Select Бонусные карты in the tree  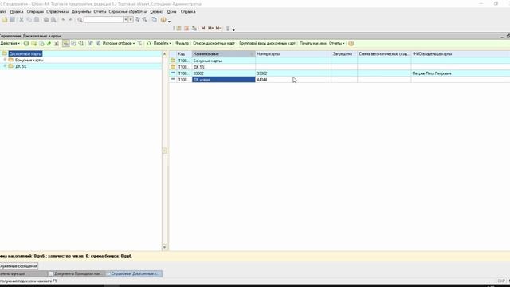click(29, 60)
